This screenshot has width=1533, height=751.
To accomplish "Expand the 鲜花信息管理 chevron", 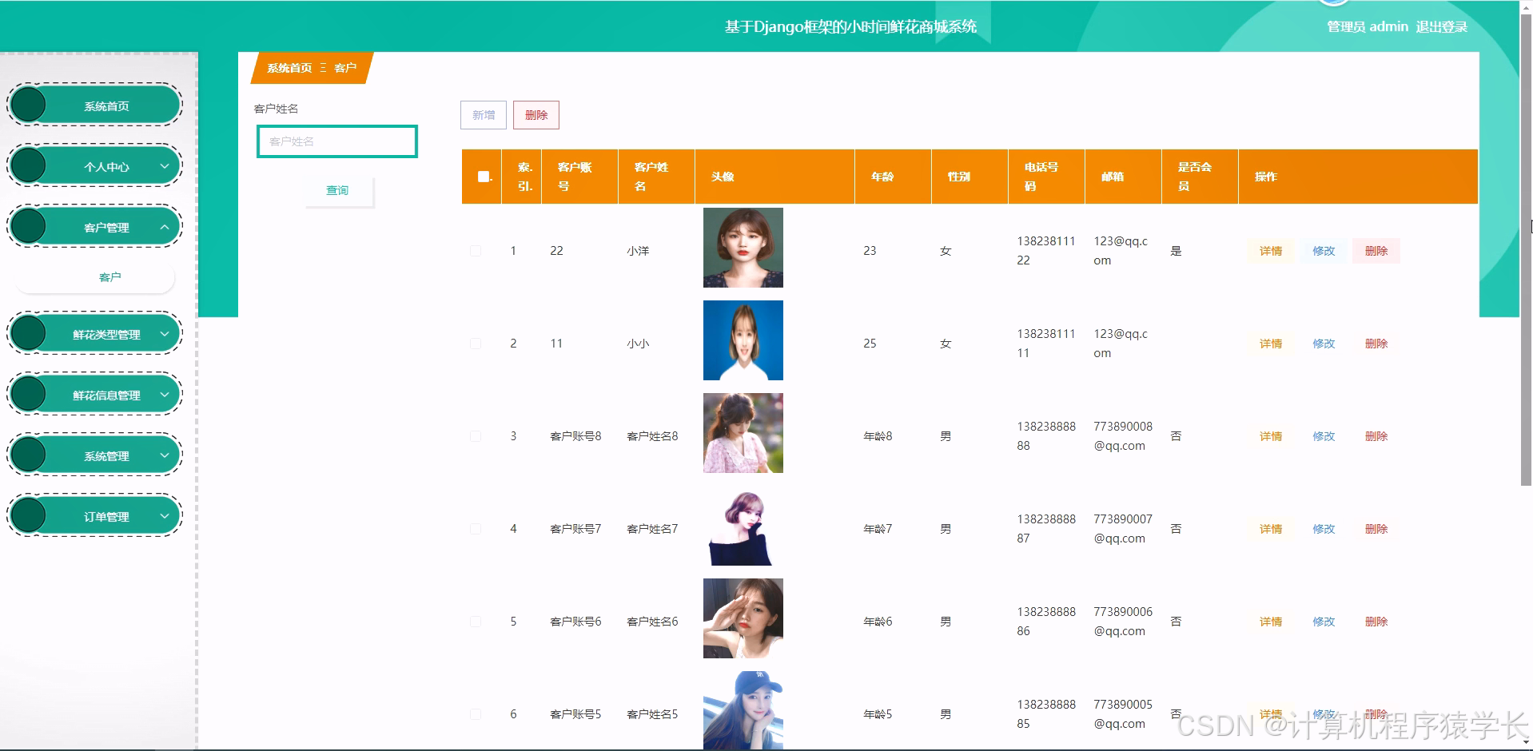I will coord(164,395).
